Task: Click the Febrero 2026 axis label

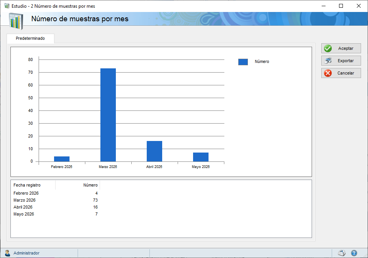Action: [61, 167]
